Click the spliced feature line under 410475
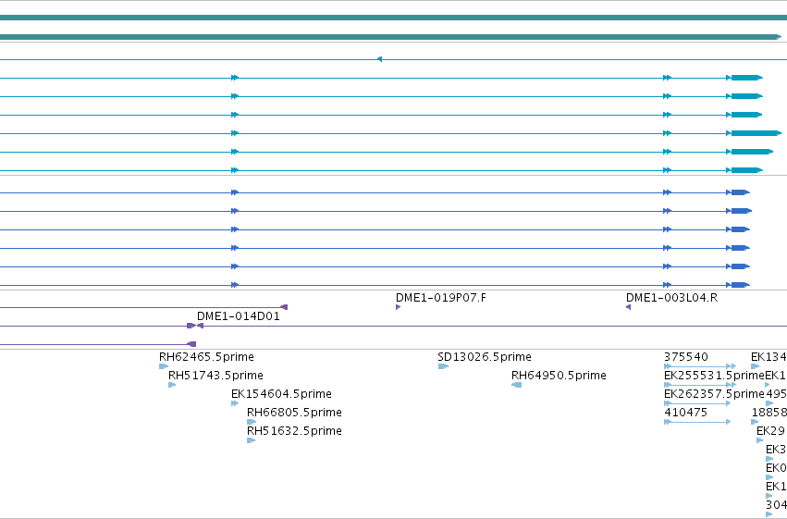Image resolution: width=787 pixels, height=519 pixels. pyautogui.click(x=697, y=422)
